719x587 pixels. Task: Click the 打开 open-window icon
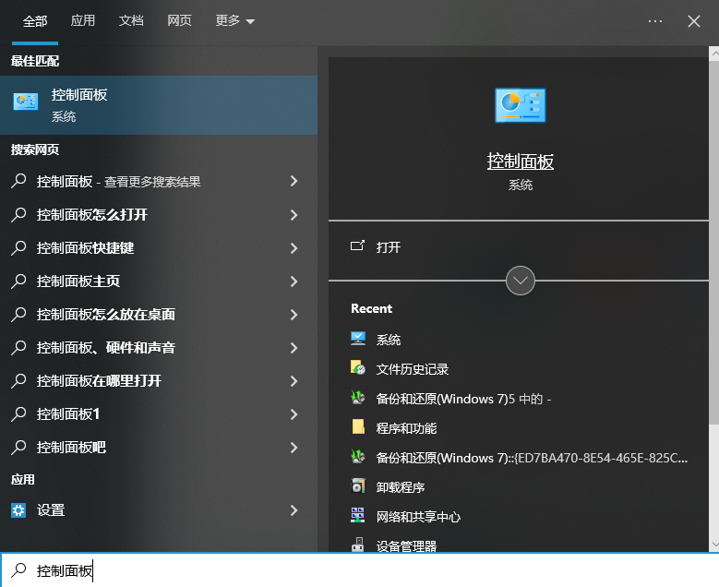coord(357,246)
